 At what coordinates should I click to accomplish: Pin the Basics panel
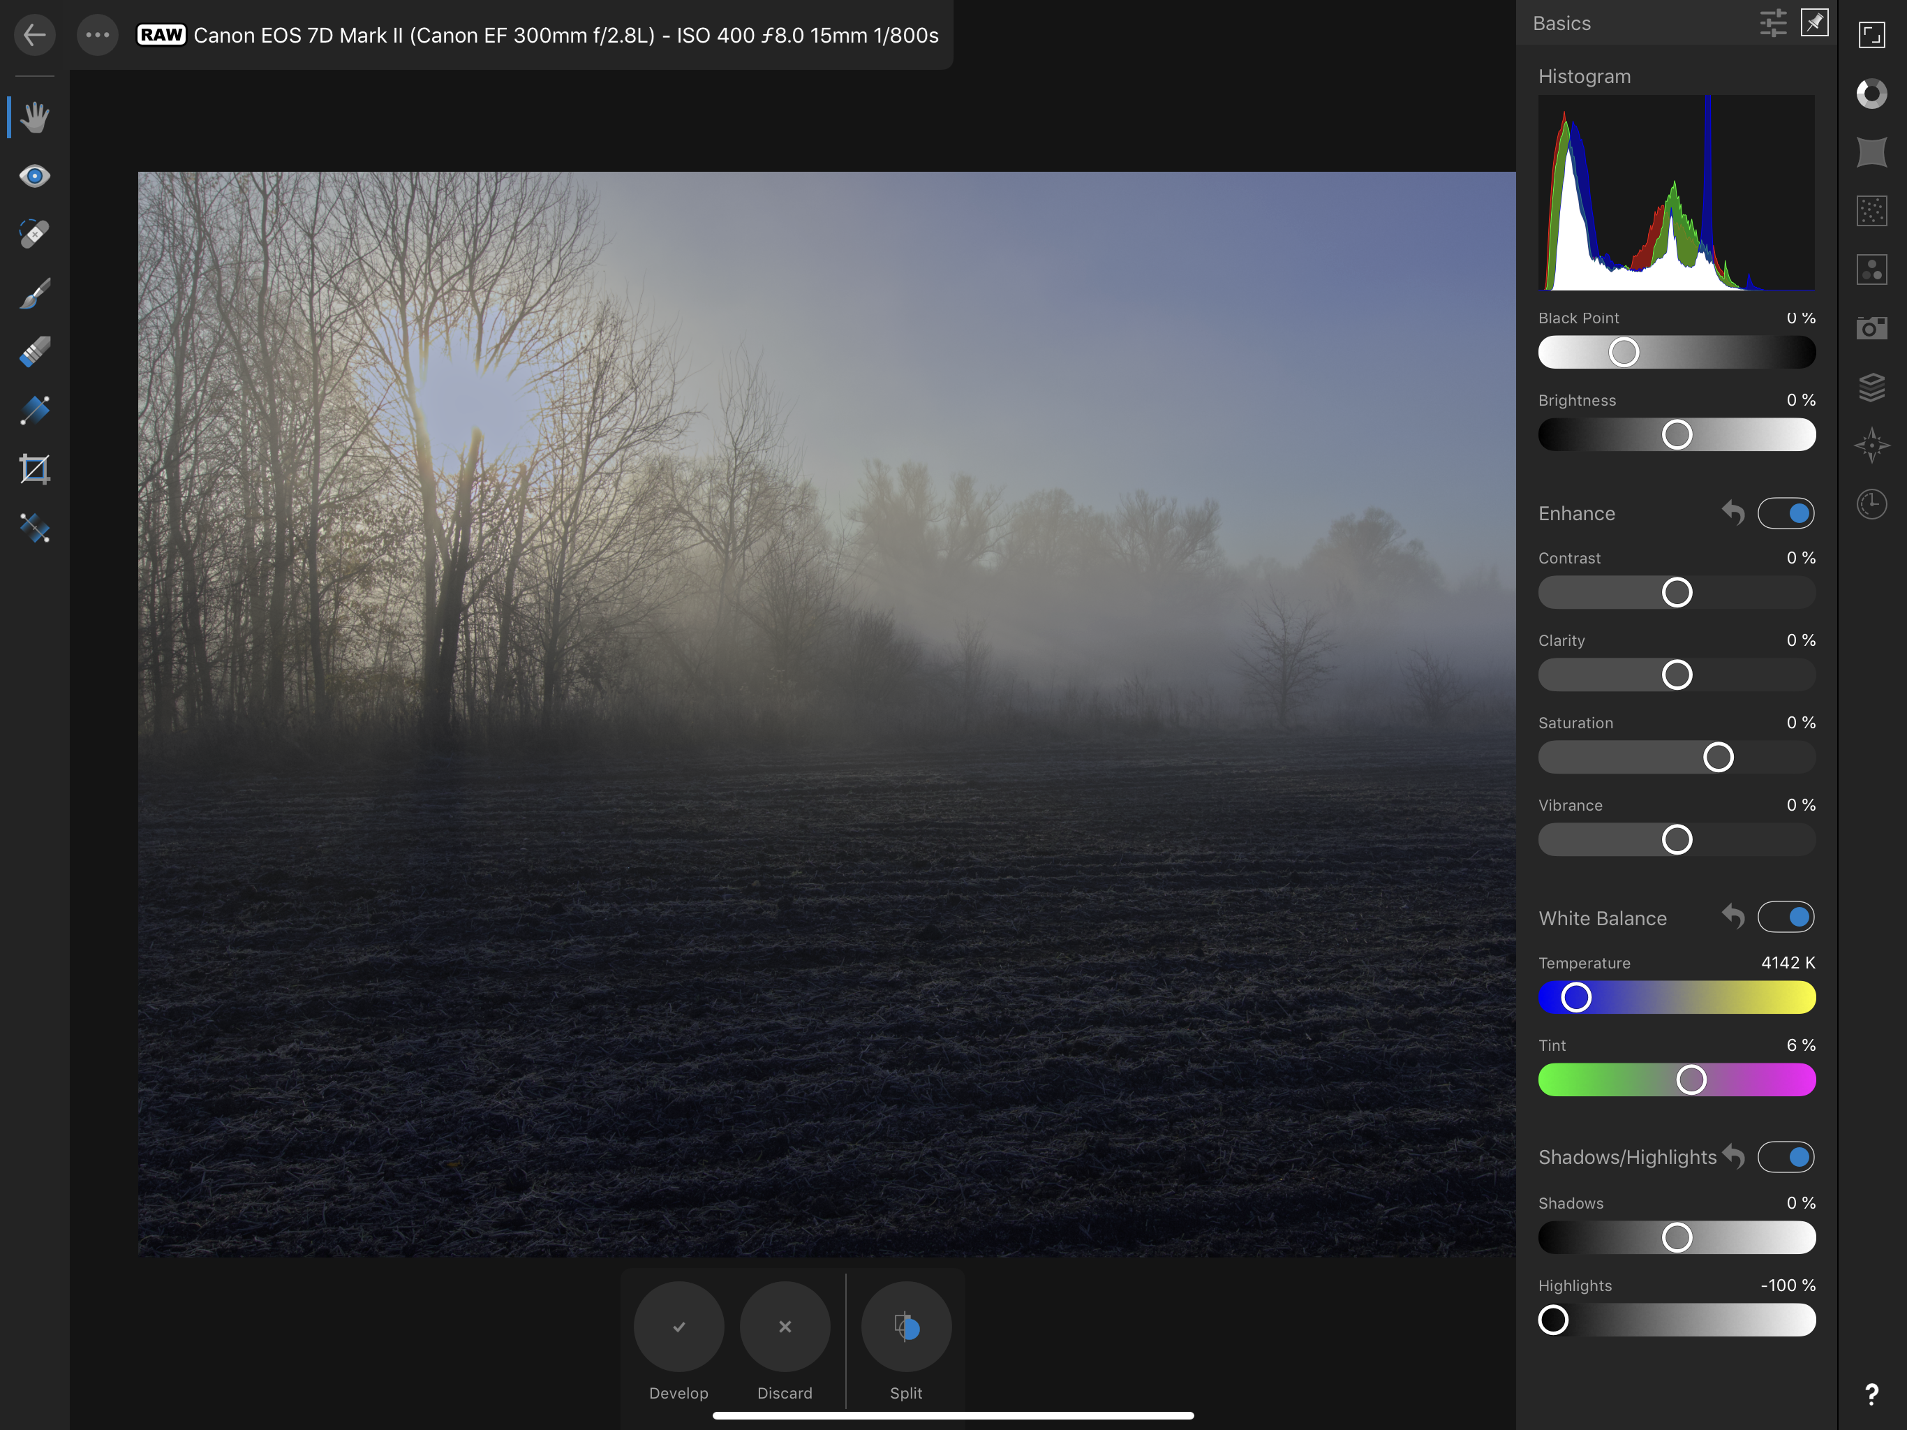coord(1814,23)
